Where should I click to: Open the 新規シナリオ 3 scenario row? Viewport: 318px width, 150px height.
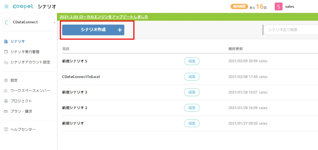coord(75,92)
